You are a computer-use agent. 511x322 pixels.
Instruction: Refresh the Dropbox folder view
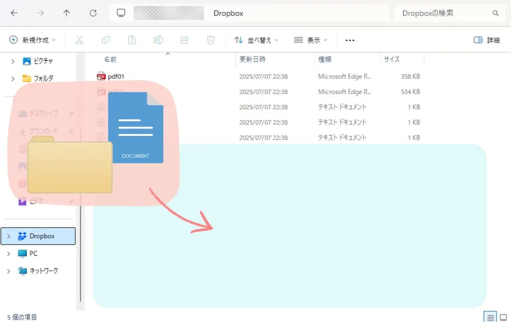93,13
